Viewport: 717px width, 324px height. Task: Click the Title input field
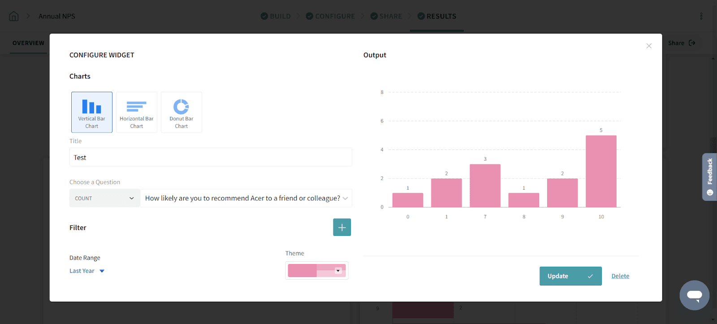tap(211, 158)
